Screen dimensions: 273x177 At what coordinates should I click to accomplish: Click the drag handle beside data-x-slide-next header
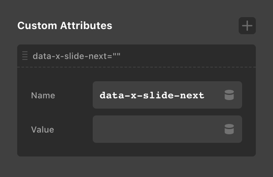click(25, 56)
